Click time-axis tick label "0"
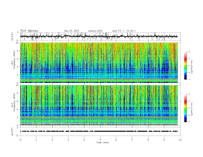The width and height of the screenshot is (203, 157). tap(20, 140)
